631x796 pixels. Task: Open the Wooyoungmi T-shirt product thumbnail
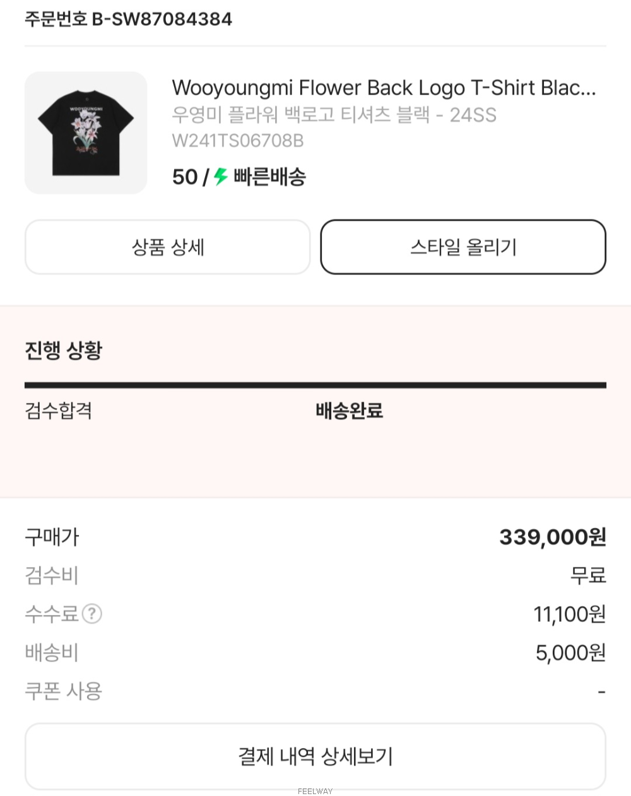[x=86, y=132]
